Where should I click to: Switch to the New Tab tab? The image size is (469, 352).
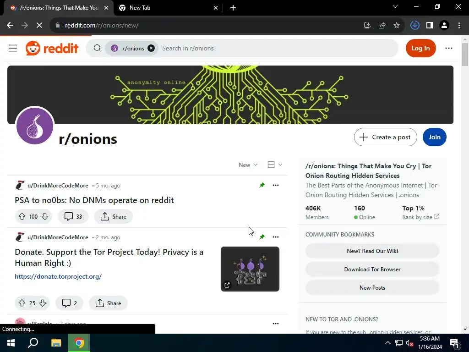(x=168, y=8)
